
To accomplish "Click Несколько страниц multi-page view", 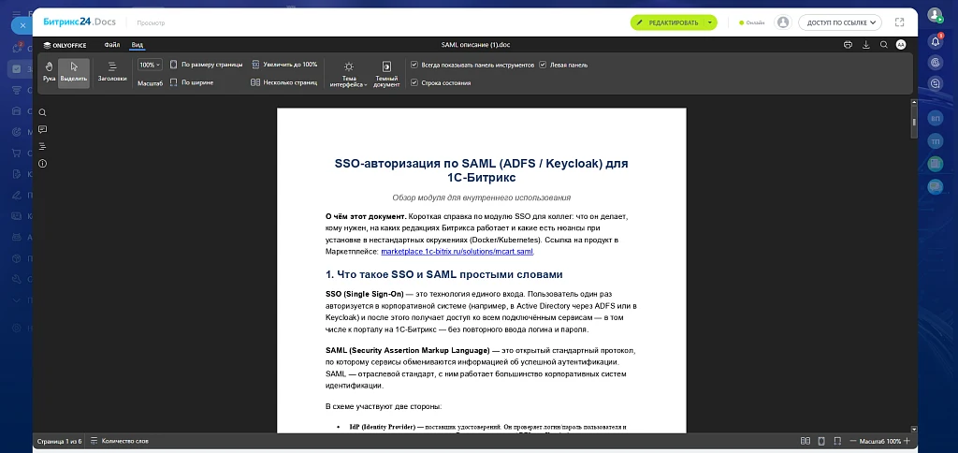I will click(x=284, y=82).
